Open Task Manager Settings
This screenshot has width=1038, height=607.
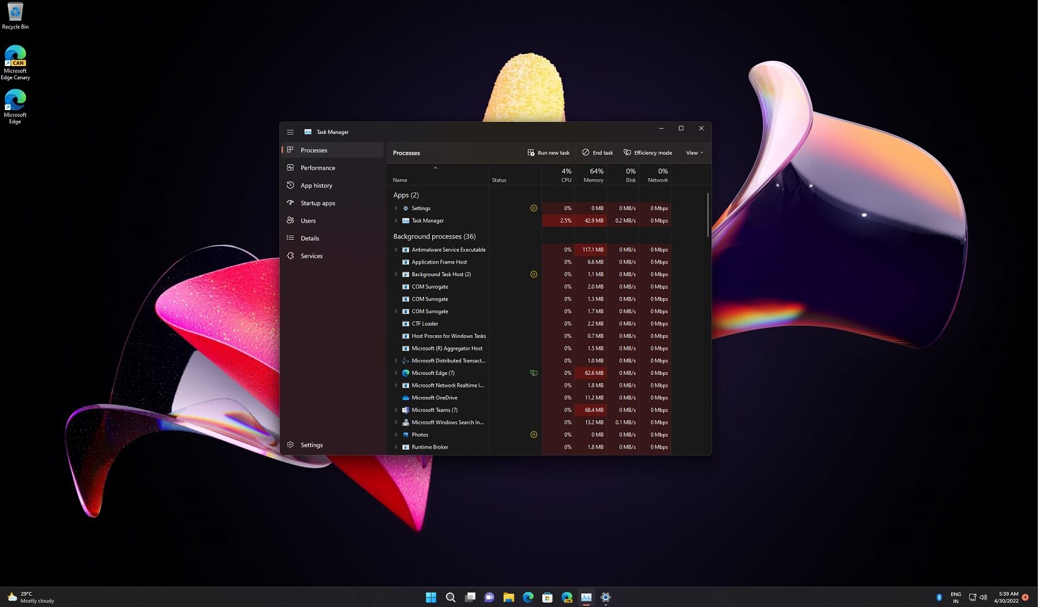312,445
